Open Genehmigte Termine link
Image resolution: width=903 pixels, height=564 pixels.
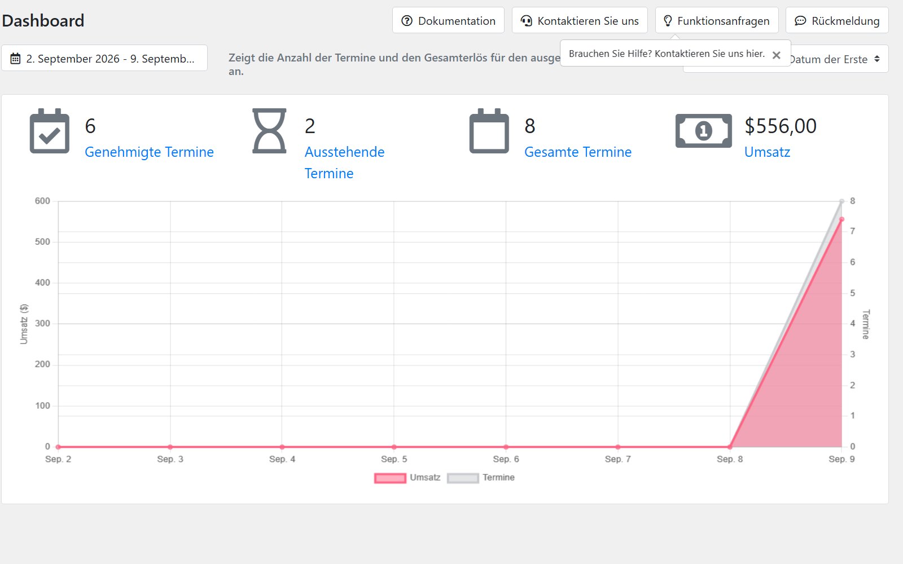click(x=149, y=152)
